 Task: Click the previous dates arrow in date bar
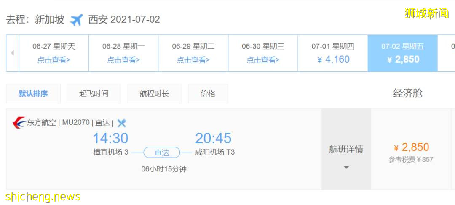click(x=13, y=53)
